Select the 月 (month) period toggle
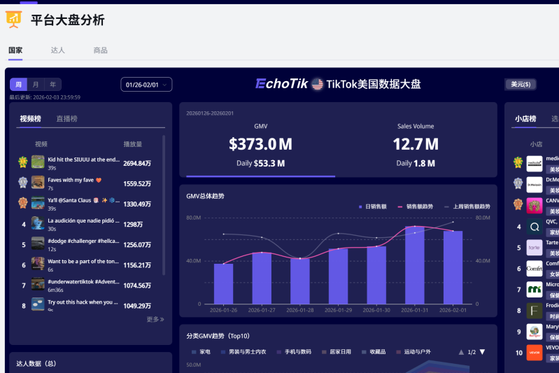 click(36, 85)
